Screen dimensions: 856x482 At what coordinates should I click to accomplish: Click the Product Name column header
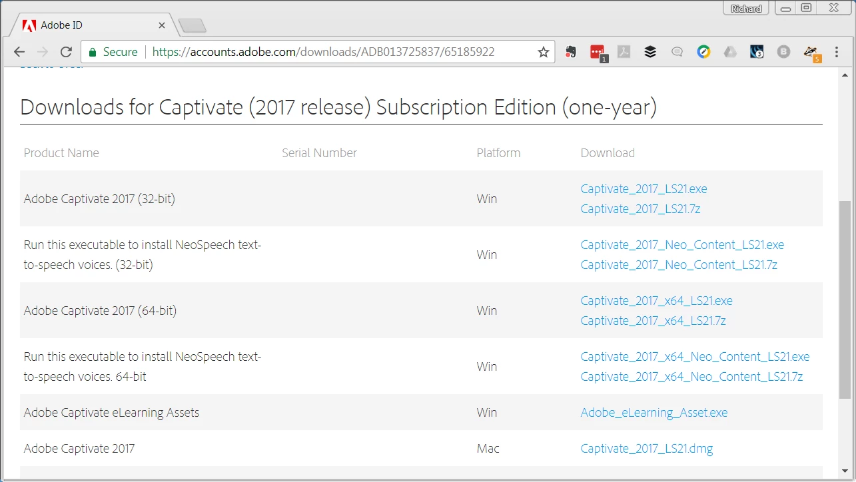tap(61, 153)
